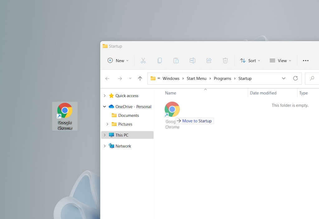Click the Share icon in toolbar
319x219 pixels.
209,60
